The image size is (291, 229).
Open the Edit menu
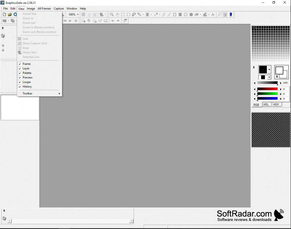(13, 9)
